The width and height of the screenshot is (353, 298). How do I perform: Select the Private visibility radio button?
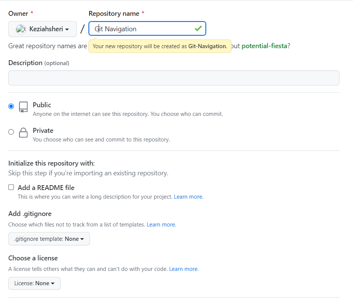pos(11,132)
